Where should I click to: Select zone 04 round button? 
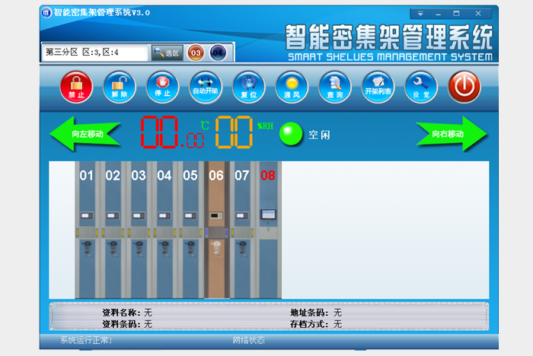tap(217, 52)
